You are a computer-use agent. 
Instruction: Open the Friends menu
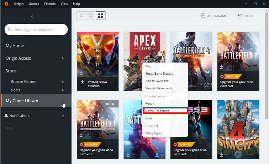pos(50,4)
